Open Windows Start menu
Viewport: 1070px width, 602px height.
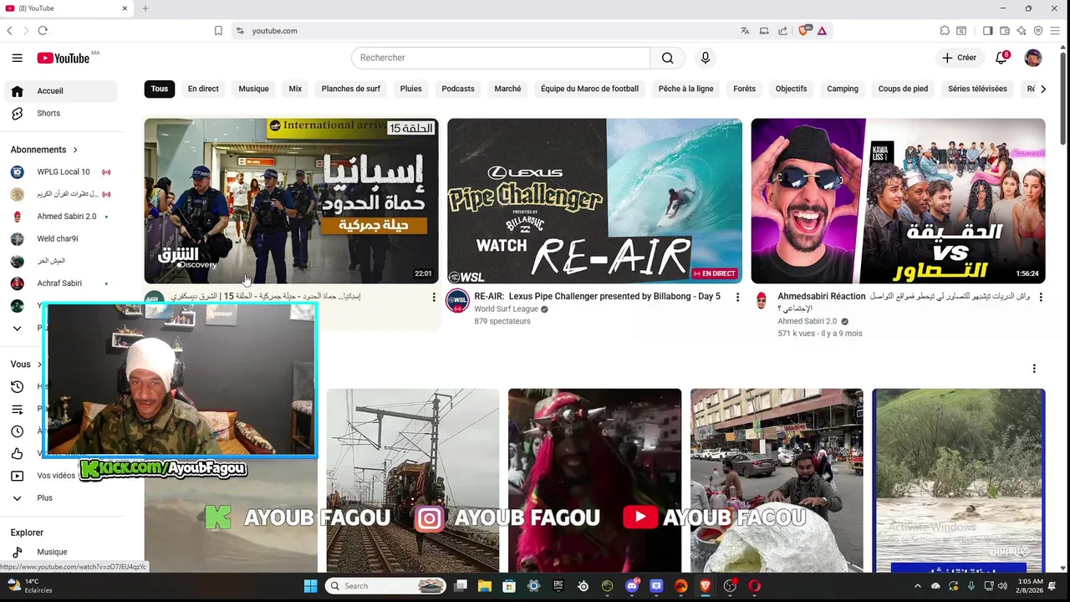pos(310,586)
